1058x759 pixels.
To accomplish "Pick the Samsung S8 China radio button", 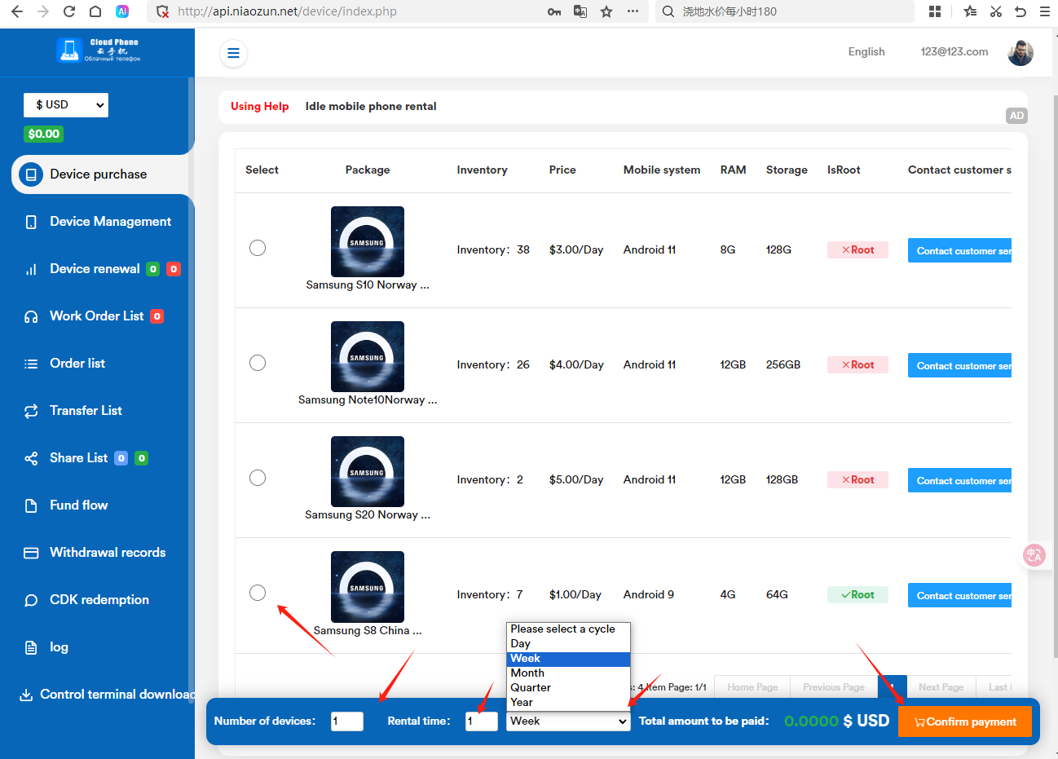I will pyautogui.click(x=258, y=593).
